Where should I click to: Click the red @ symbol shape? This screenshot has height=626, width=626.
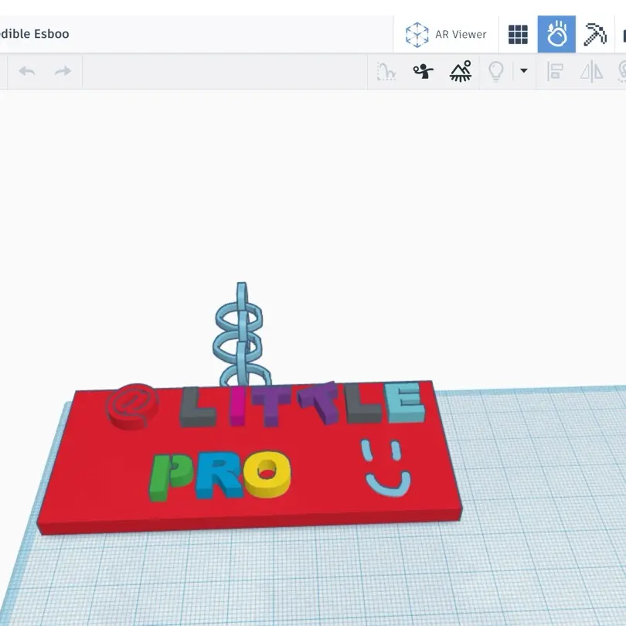tap(131, 407)
